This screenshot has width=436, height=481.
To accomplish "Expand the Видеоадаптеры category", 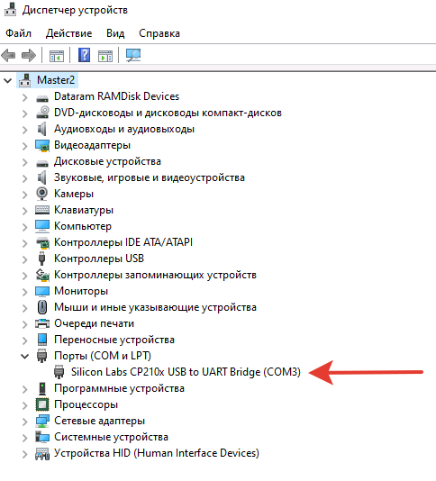I will click(25, 146).
